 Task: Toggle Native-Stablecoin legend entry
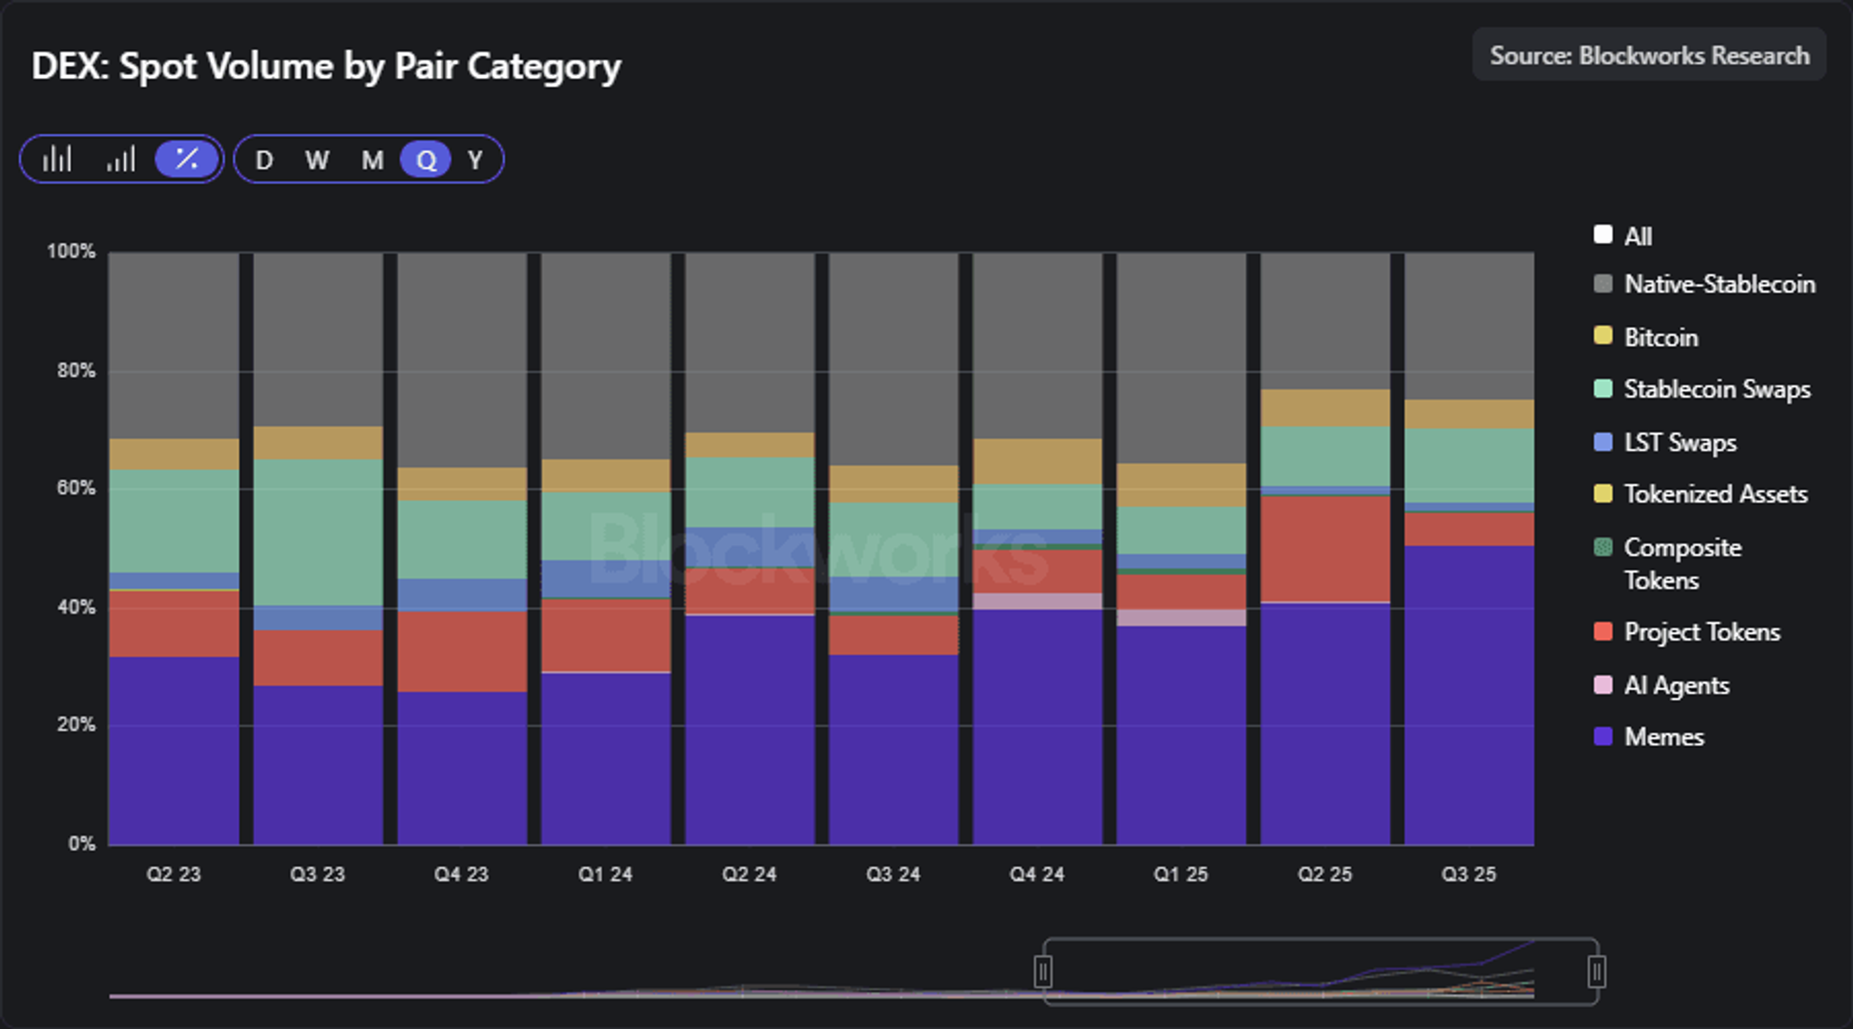tap(1704, 284)
